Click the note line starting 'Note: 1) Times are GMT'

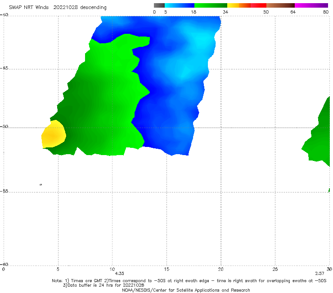point(189,281)
